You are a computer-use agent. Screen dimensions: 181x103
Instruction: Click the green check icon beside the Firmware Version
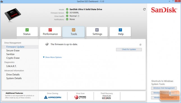pyautogui.click(x=67, y=13)
